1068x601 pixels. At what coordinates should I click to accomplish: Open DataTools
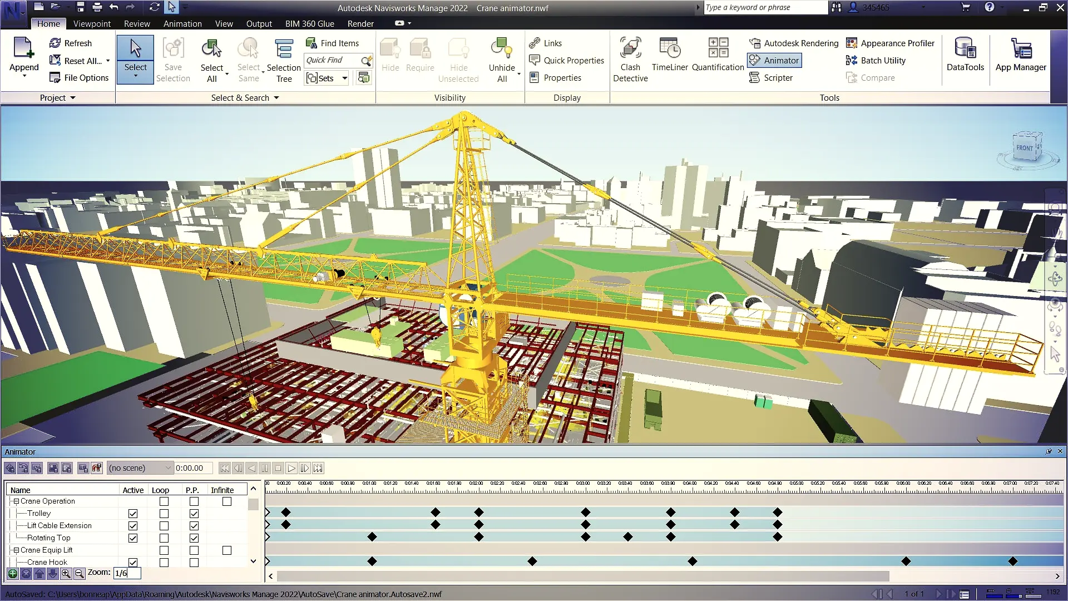[x=965, y=55]
